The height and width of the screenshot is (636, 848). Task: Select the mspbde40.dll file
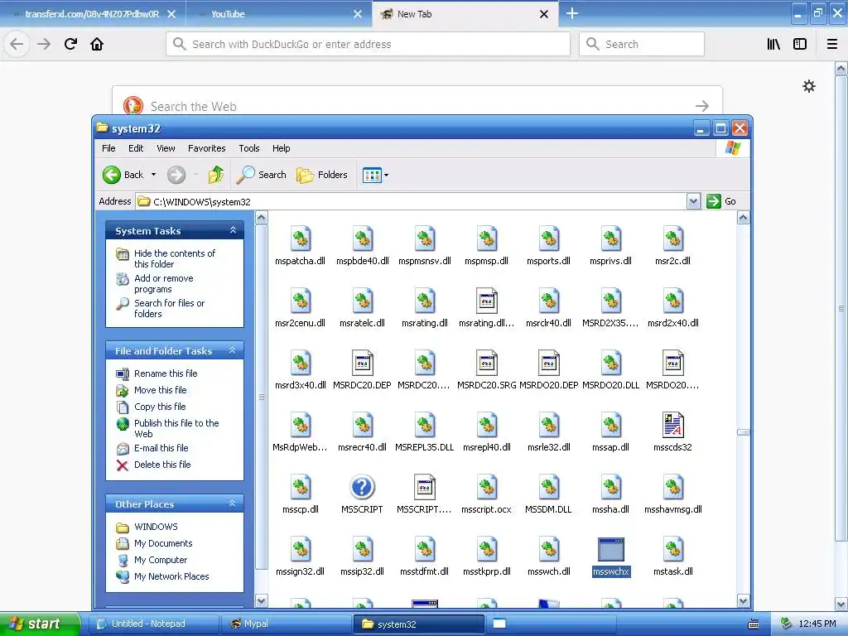point(363,246)
